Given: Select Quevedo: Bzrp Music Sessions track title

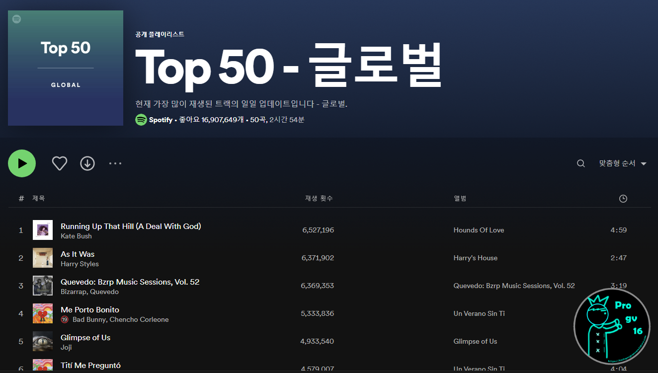Looking at the screenshot, I should tap(130, 282).
